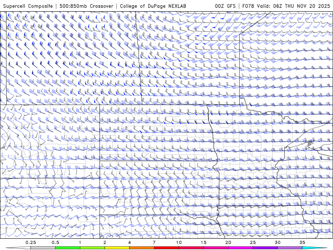Click the 'Valid: 06Z THU NOV 20 2025' text
Image resolution: width=333 pixels, height=250 pixels.
pos(293,6)
